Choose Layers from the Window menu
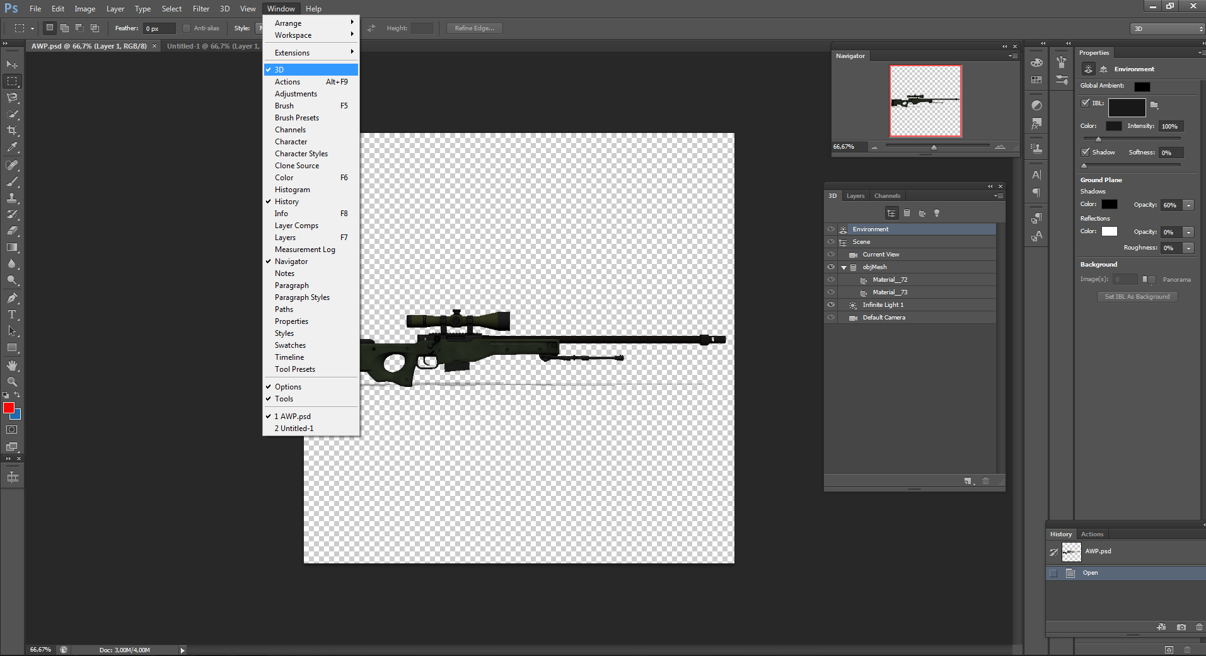The image size is (1206, 656). click(311, 238)
